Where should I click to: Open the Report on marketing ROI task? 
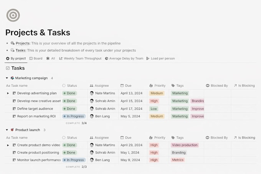point(36,116)
